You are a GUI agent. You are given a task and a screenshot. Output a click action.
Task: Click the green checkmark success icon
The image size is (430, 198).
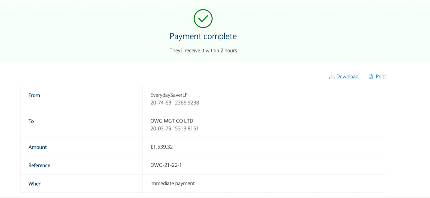[203, 18]
